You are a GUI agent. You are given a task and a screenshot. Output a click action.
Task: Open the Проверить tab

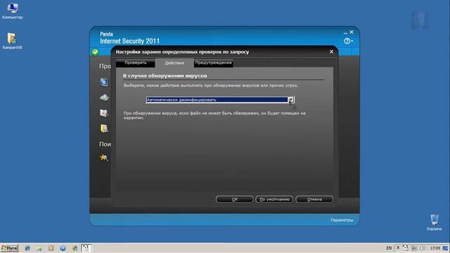pos(136,63)
